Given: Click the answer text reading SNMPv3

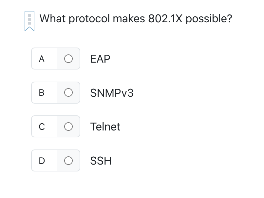Looking at the screenshot, I should [112, 92].
